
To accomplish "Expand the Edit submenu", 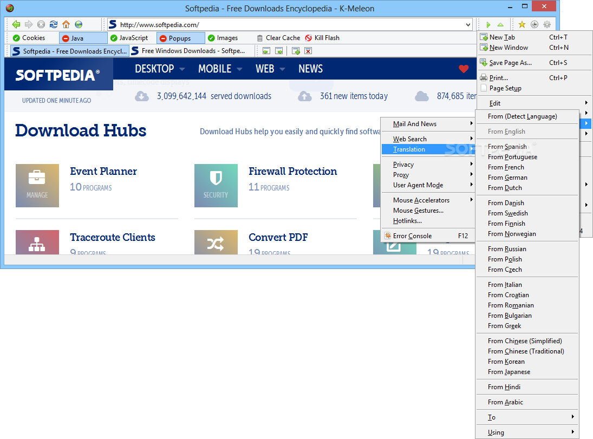I will (x=535, y=103).
